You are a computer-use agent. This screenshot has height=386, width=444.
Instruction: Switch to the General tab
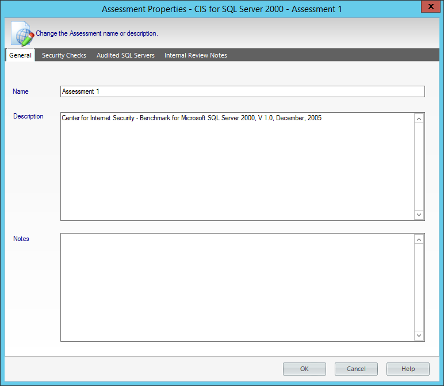[20, 55]
